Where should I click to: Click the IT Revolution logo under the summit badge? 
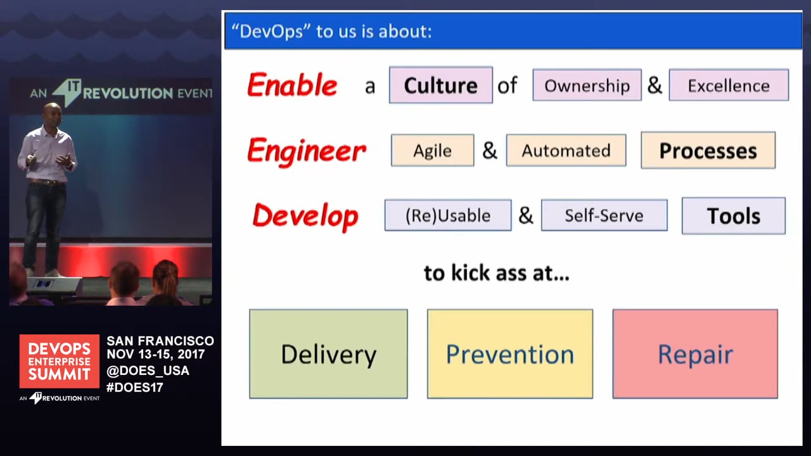click(60, 398)
